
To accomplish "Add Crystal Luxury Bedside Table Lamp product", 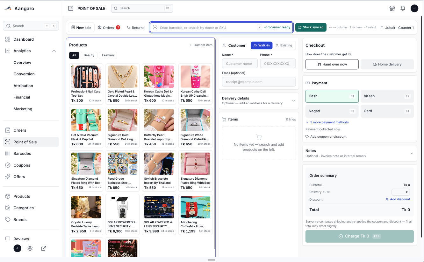I will [86, 215].
